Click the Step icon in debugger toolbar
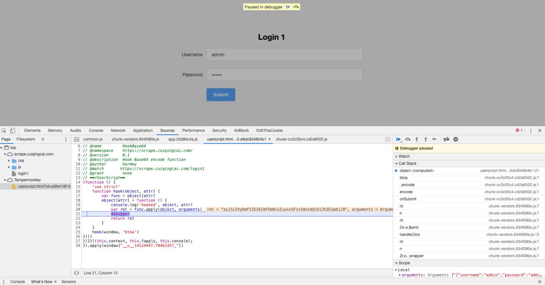This screenshot has width=545, height=285. click(434, 139)
